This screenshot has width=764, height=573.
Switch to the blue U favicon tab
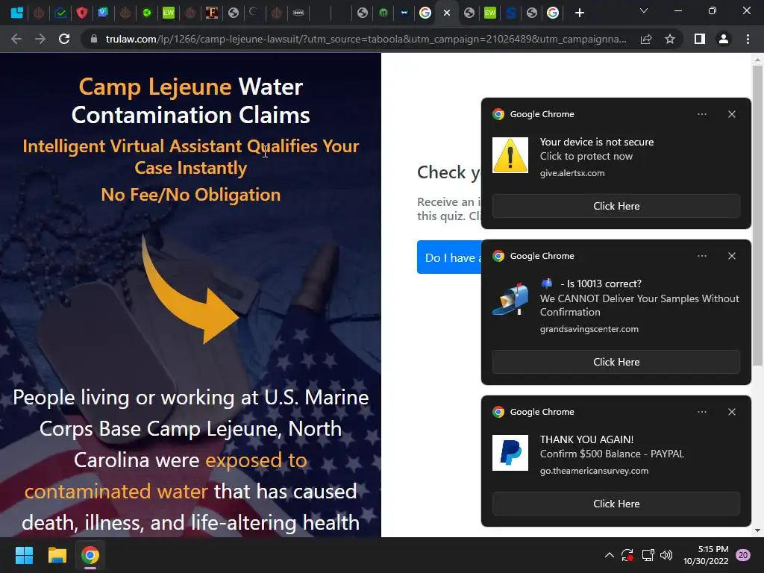coord(103,13)
